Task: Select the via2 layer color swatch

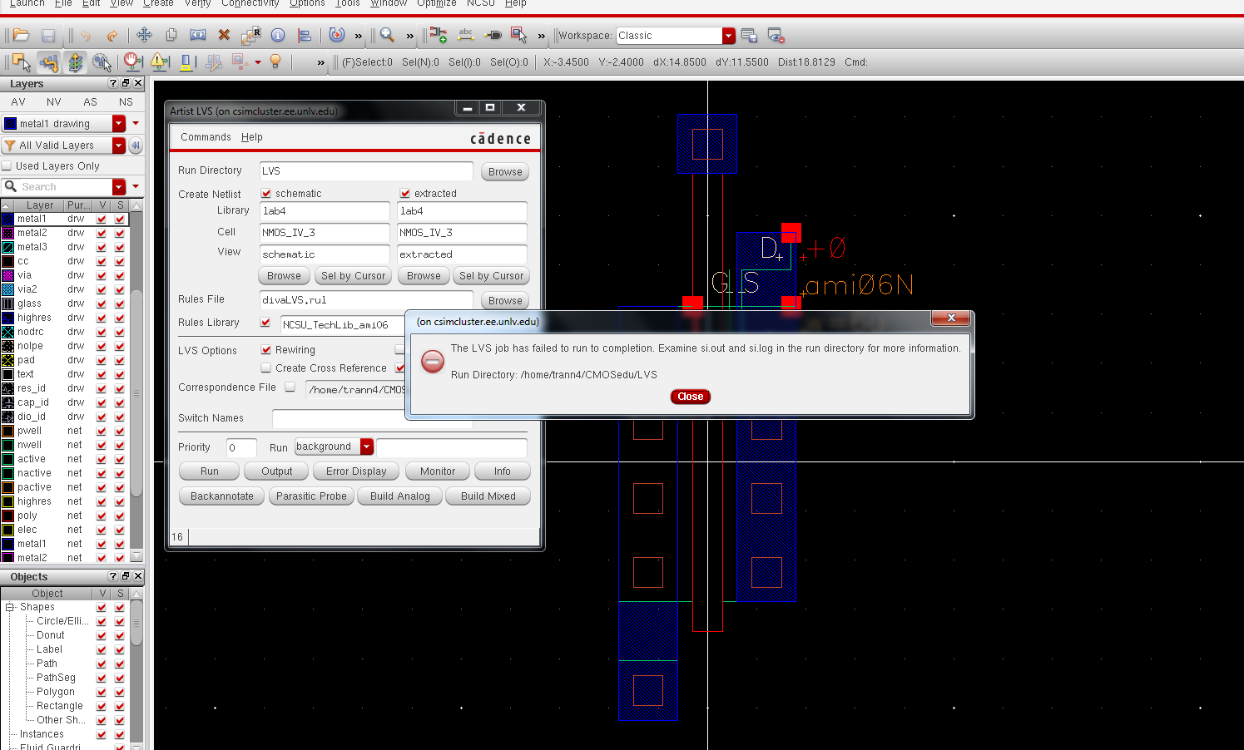Action: pyautogui.click(x=7, y=289)
